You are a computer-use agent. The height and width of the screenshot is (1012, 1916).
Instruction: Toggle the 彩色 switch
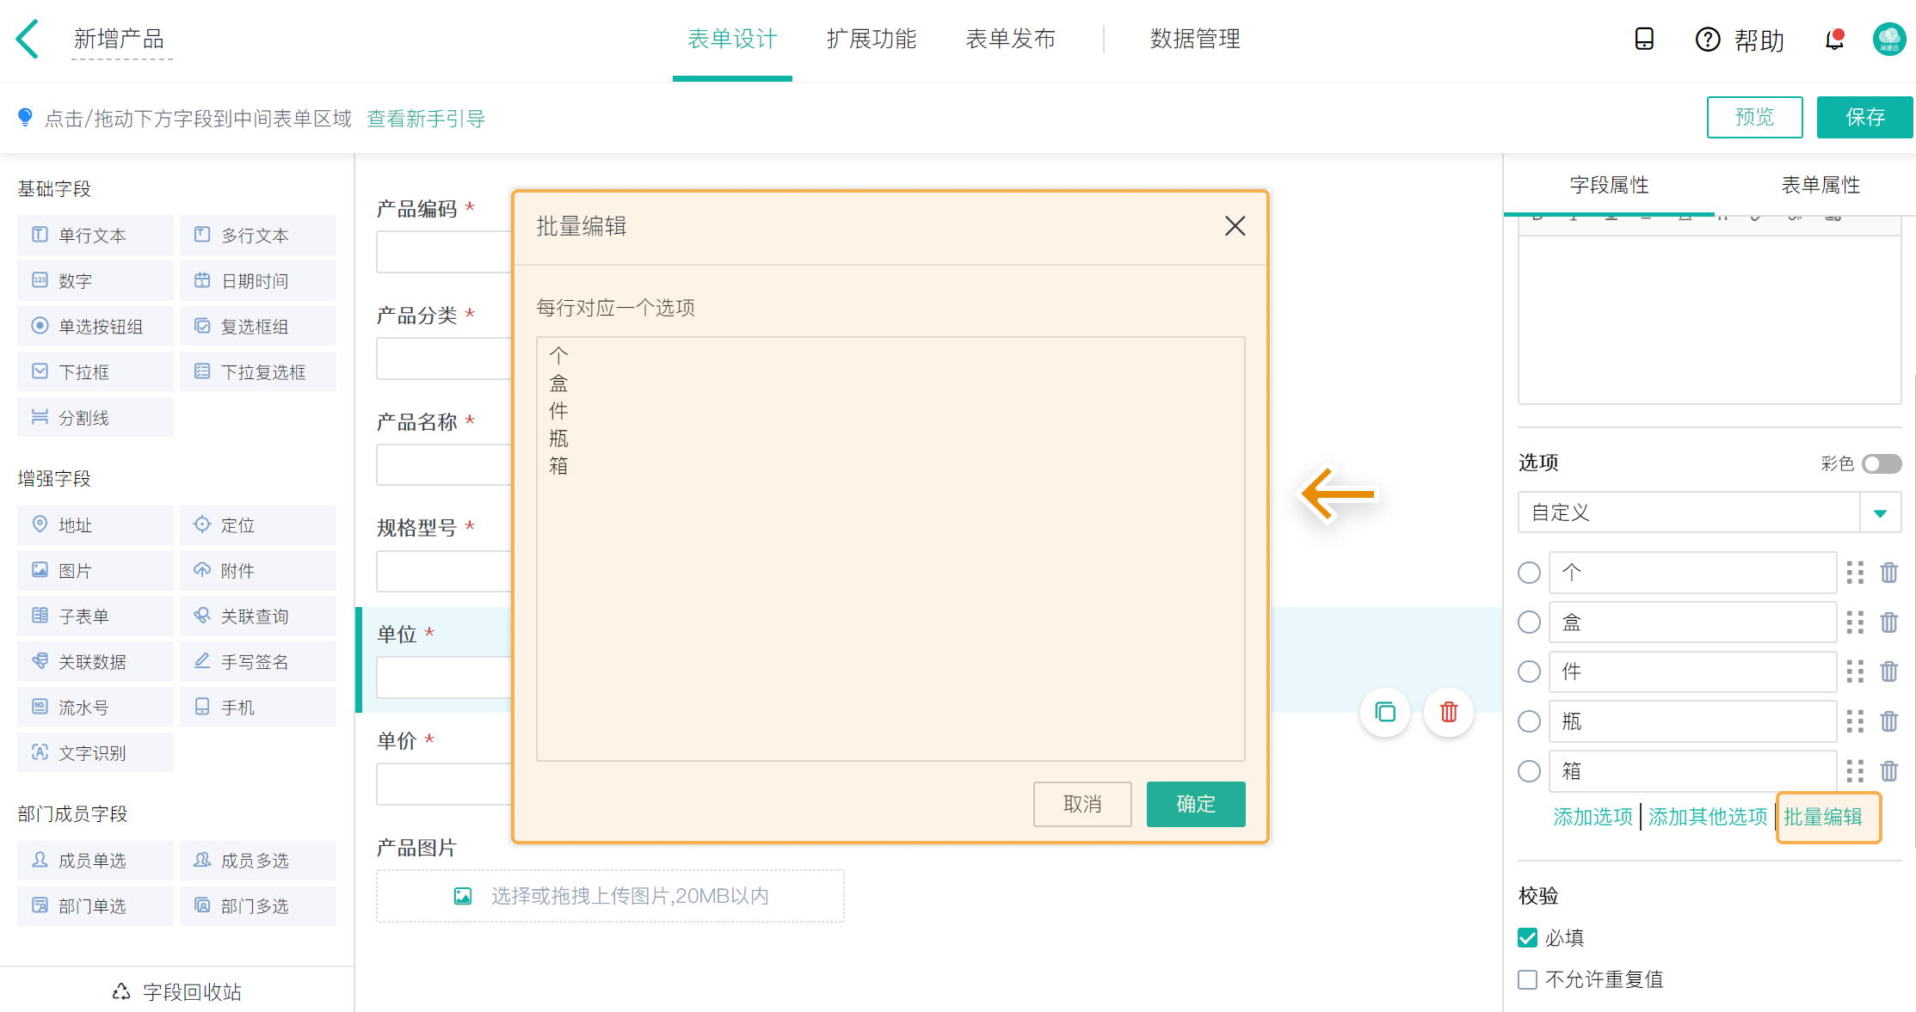[x=1882, y=464]
